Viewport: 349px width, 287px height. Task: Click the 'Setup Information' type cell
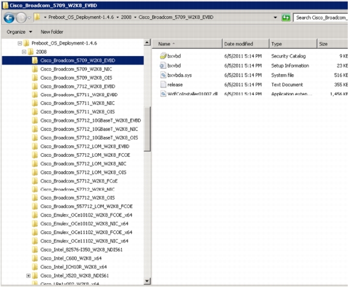[290, 66]
